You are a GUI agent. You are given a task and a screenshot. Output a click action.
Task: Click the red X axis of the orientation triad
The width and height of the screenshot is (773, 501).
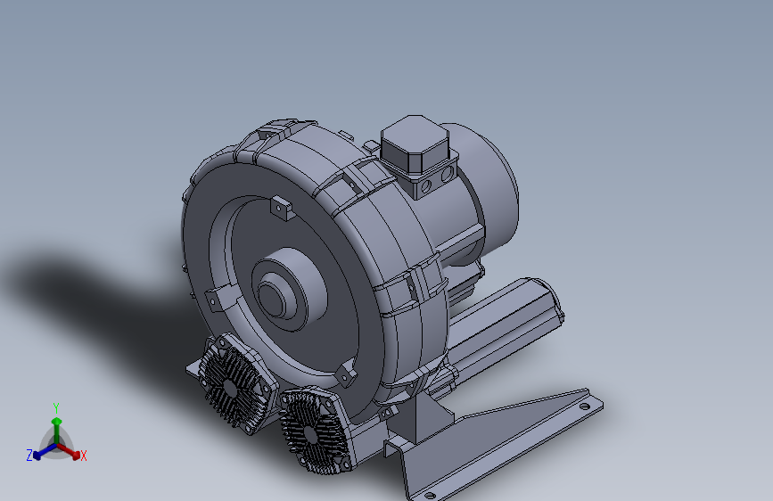[70, 451]
